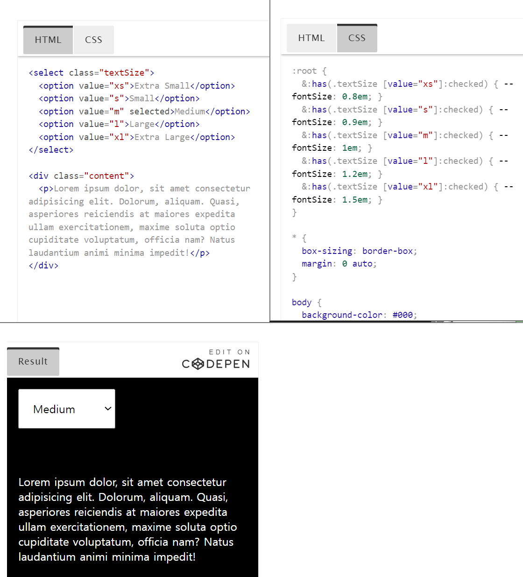Follow the EDIT ON CodePen link
Image resolution: width=523 pixels, height=577 pixels.
(216, 359)
